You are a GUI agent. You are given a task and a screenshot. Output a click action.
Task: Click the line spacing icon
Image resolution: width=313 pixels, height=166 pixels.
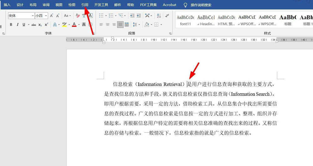click(135, 24)
